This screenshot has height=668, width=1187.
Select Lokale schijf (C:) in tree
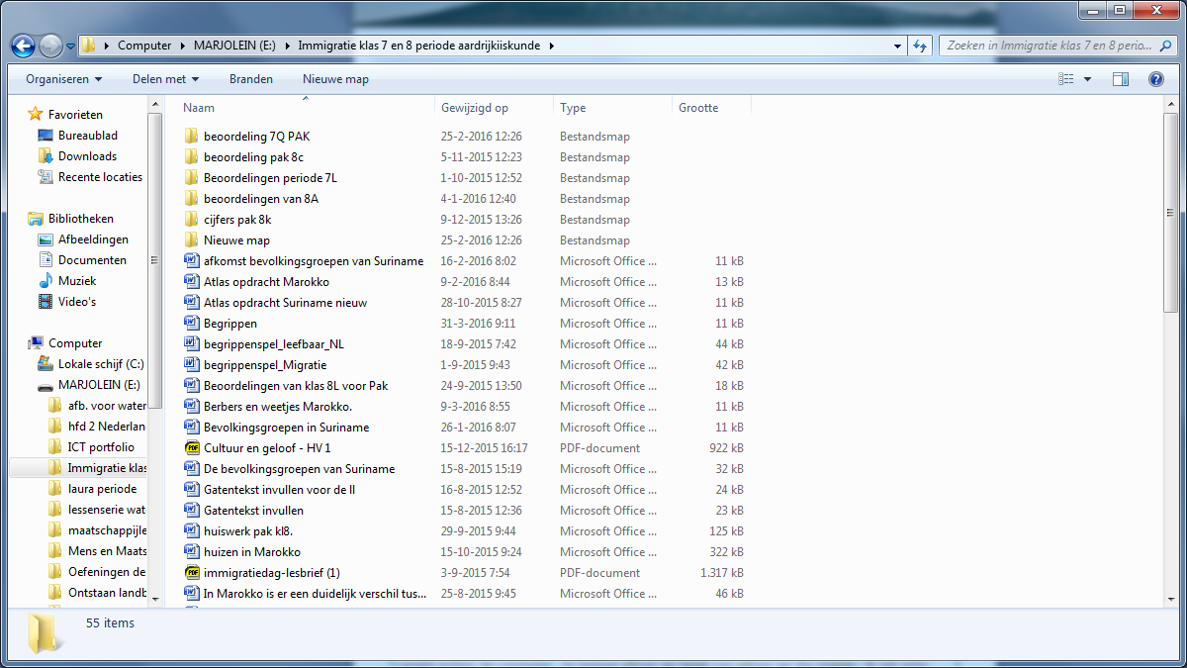coord(100,364)
